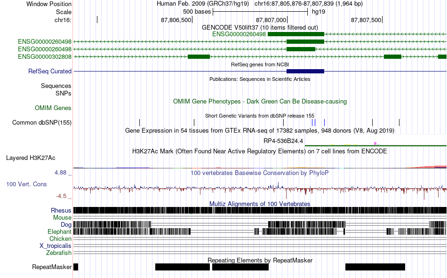Click the Zebrafish alignment label

point(59,253)
